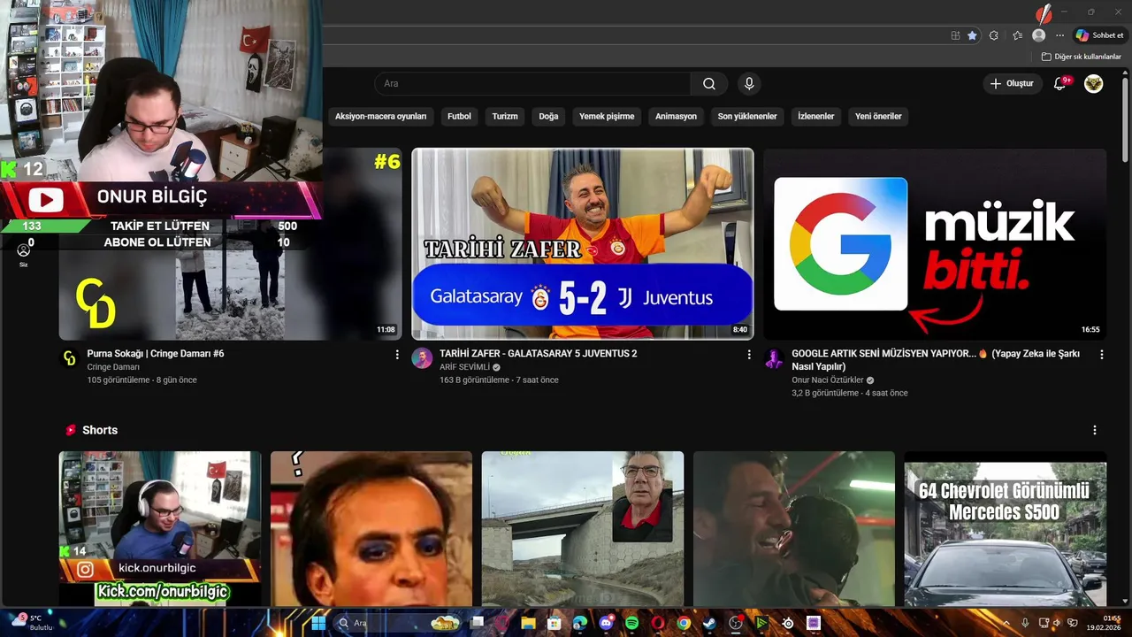Open Steam from the taskbar
The width and height of the screenshot is (1132, 637).
coord(709,623)
